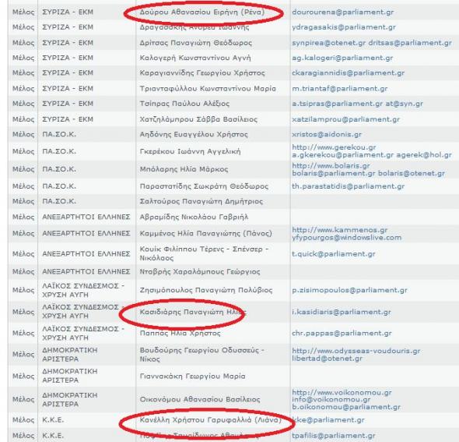Select ag.kalogeri@parliament.gr link
This screenshot has height=442, width=459.
[x=342, y=58]
